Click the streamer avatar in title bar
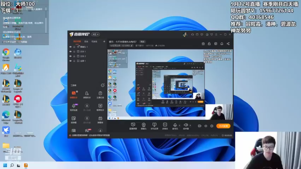The height and width of the screenshot is (169, 301). [185, 35]
